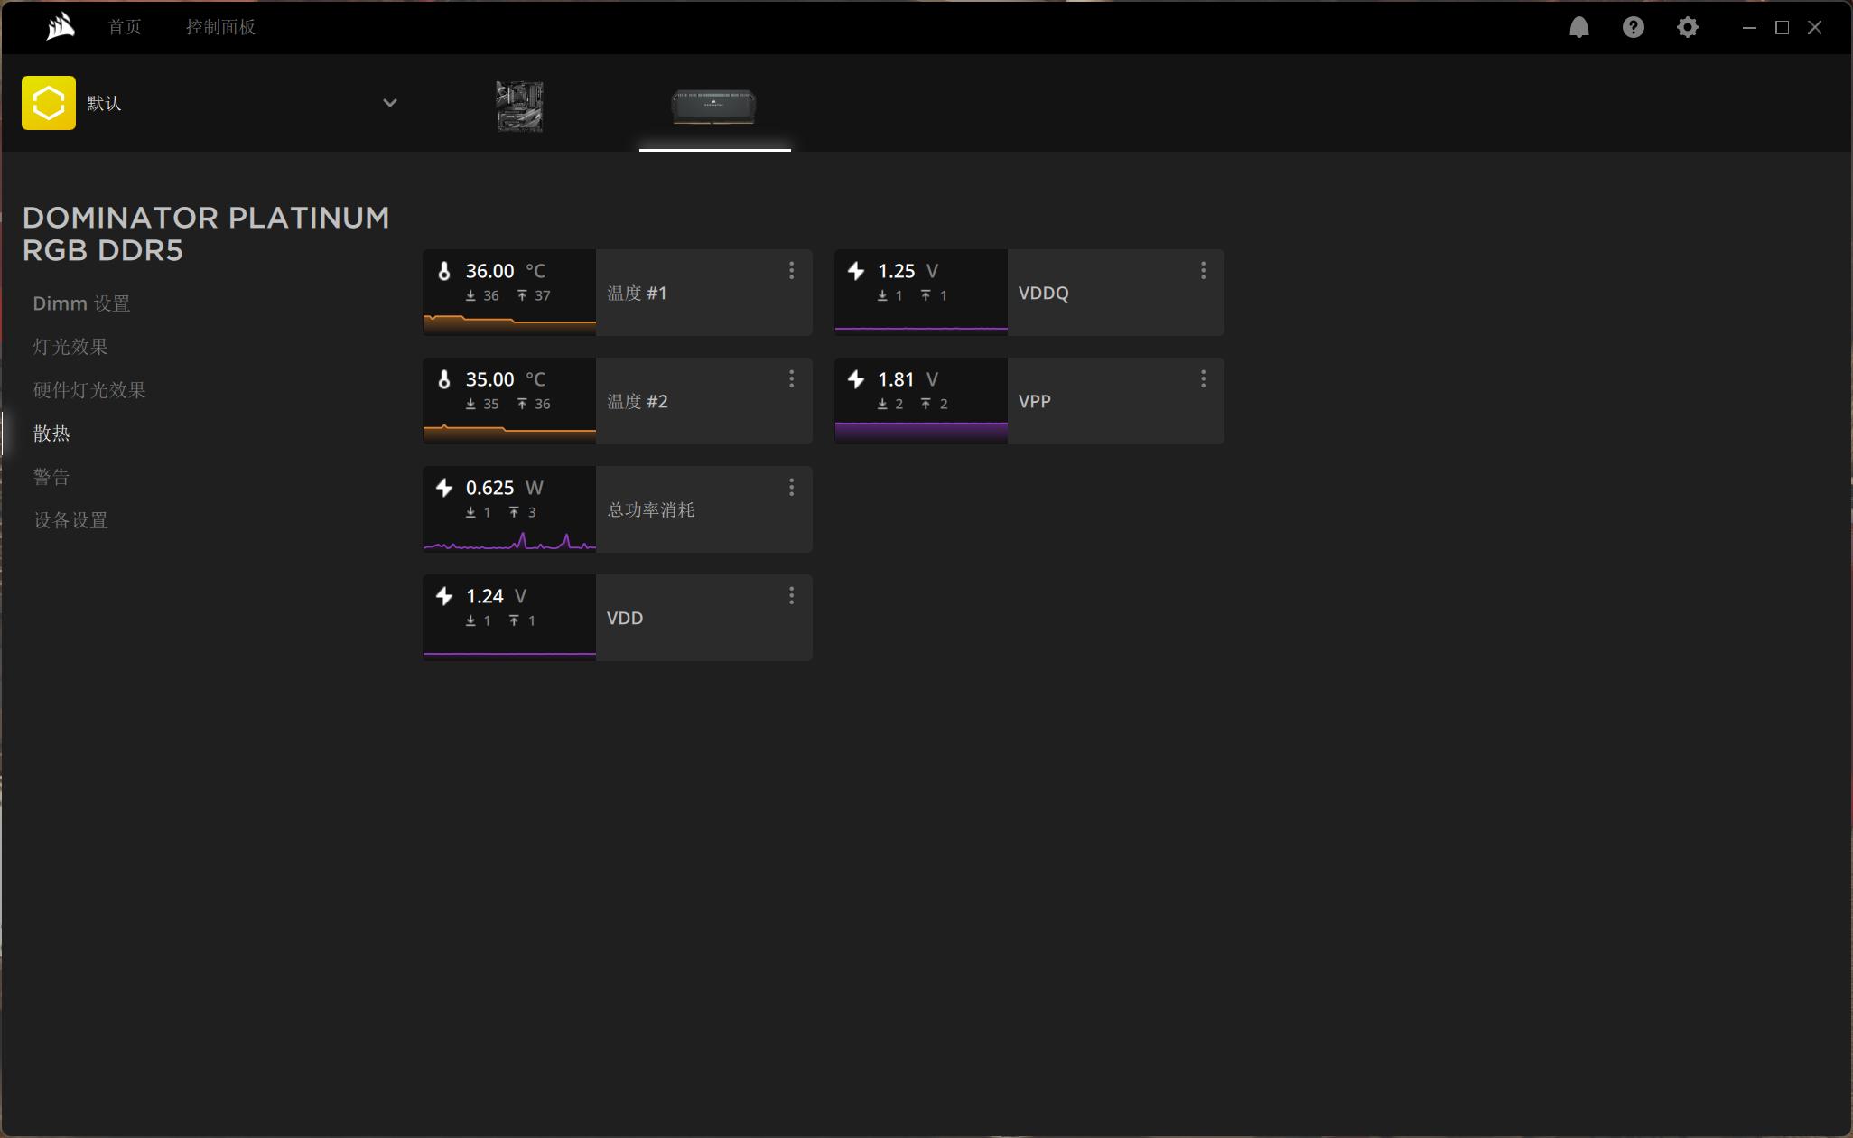
Task: Open options menu for 温度 #1 sensor
Action: 791,271
